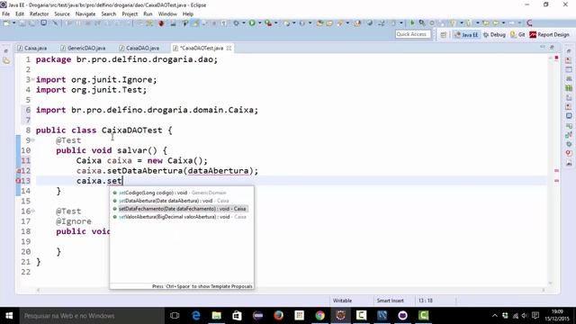
Task: Click the Search flashlight toolbar icon
Action: tap(340, 23)
